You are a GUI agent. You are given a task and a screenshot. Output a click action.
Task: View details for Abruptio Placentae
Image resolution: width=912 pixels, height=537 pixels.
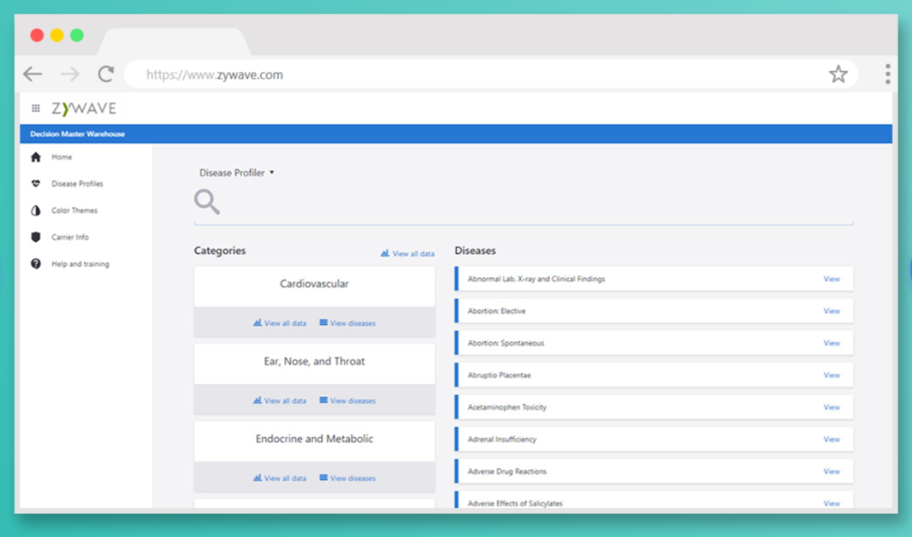[832, 374]
